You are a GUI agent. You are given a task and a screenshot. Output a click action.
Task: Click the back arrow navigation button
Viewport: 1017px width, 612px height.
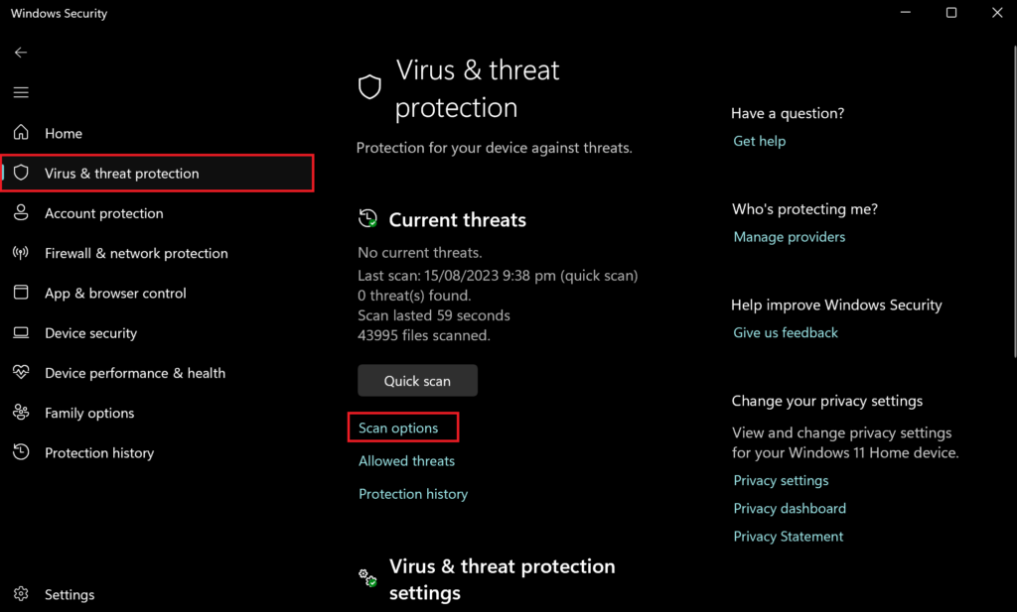point(21,52)
